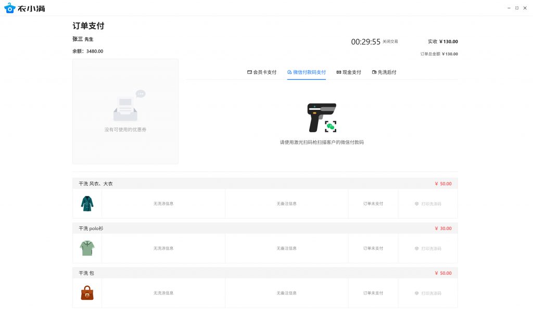The width and height of the screenshot is (533, 317).
Task: Click the empty coupon inbox illustration
Action: 126,107
